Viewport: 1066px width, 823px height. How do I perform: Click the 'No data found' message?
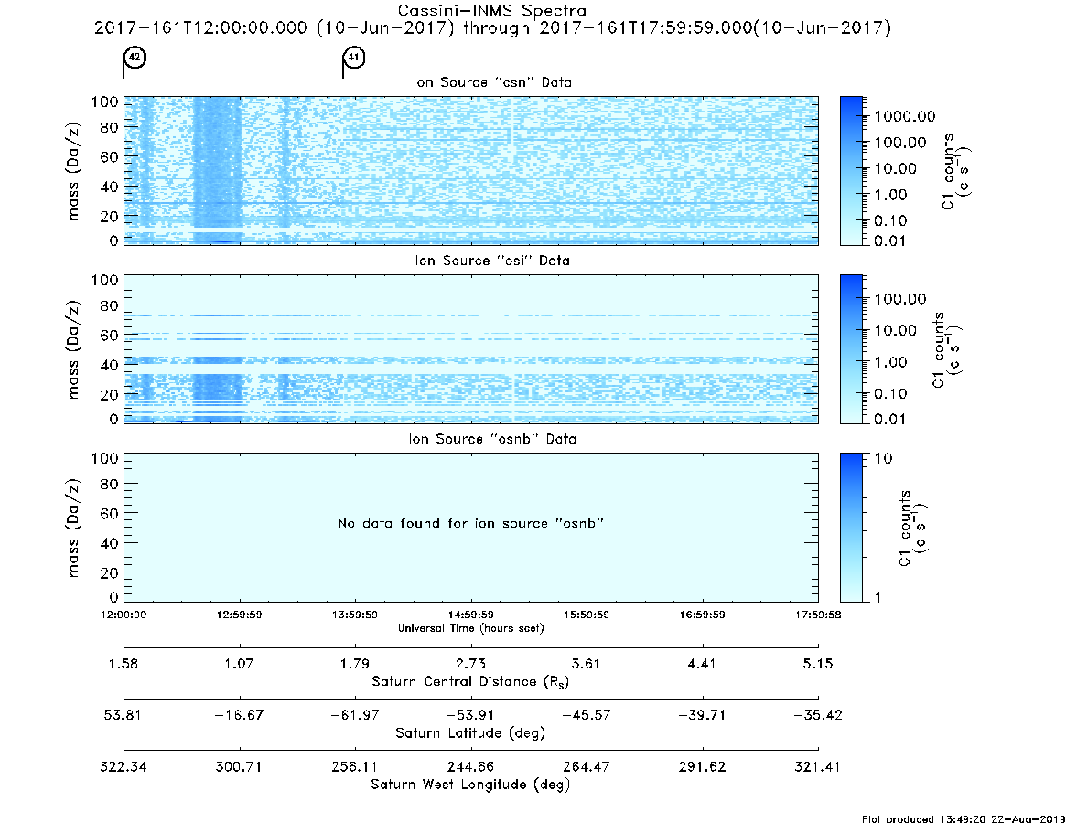tap(470, 523)
